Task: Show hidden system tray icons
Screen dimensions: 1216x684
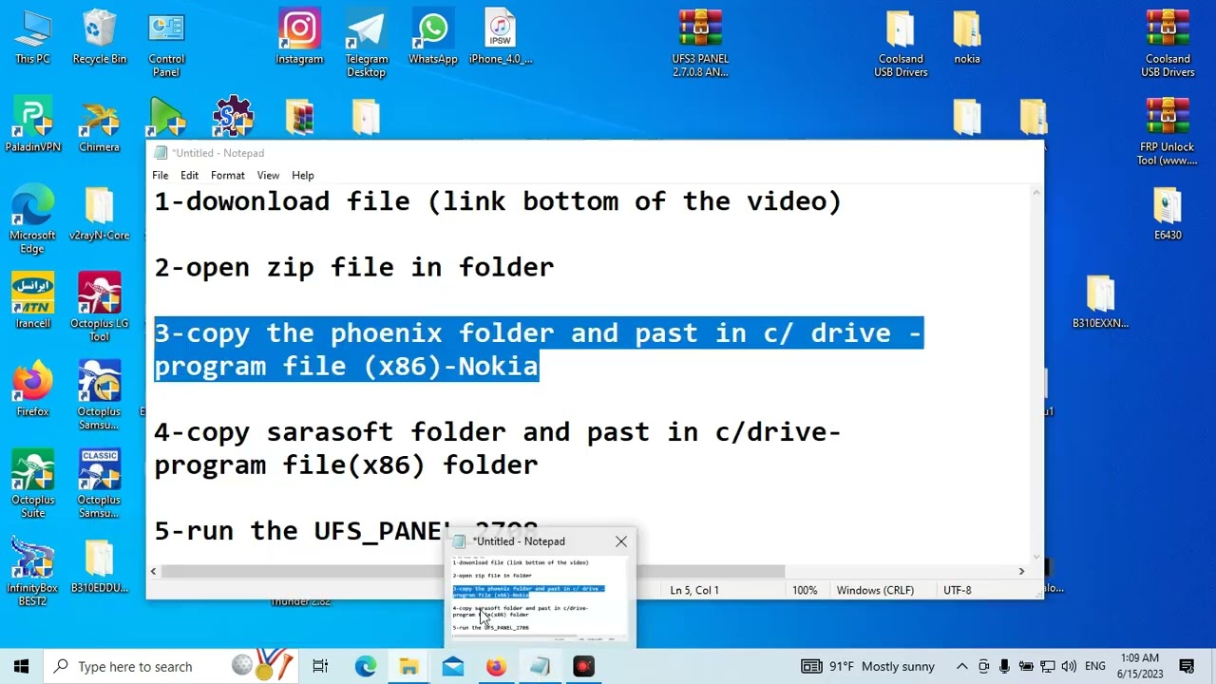Action: click(961, 667)
